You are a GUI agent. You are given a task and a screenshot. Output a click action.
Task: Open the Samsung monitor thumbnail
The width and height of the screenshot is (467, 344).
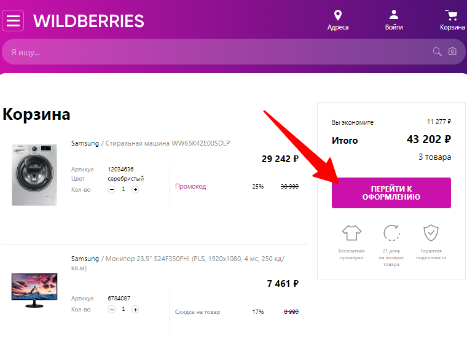pos(34,291)
